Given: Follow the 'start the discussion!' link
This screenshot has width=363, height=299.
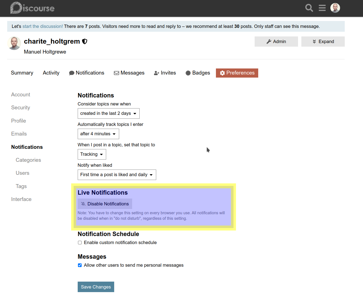Looking at the screenshot, I should click(x=43, y=27).
